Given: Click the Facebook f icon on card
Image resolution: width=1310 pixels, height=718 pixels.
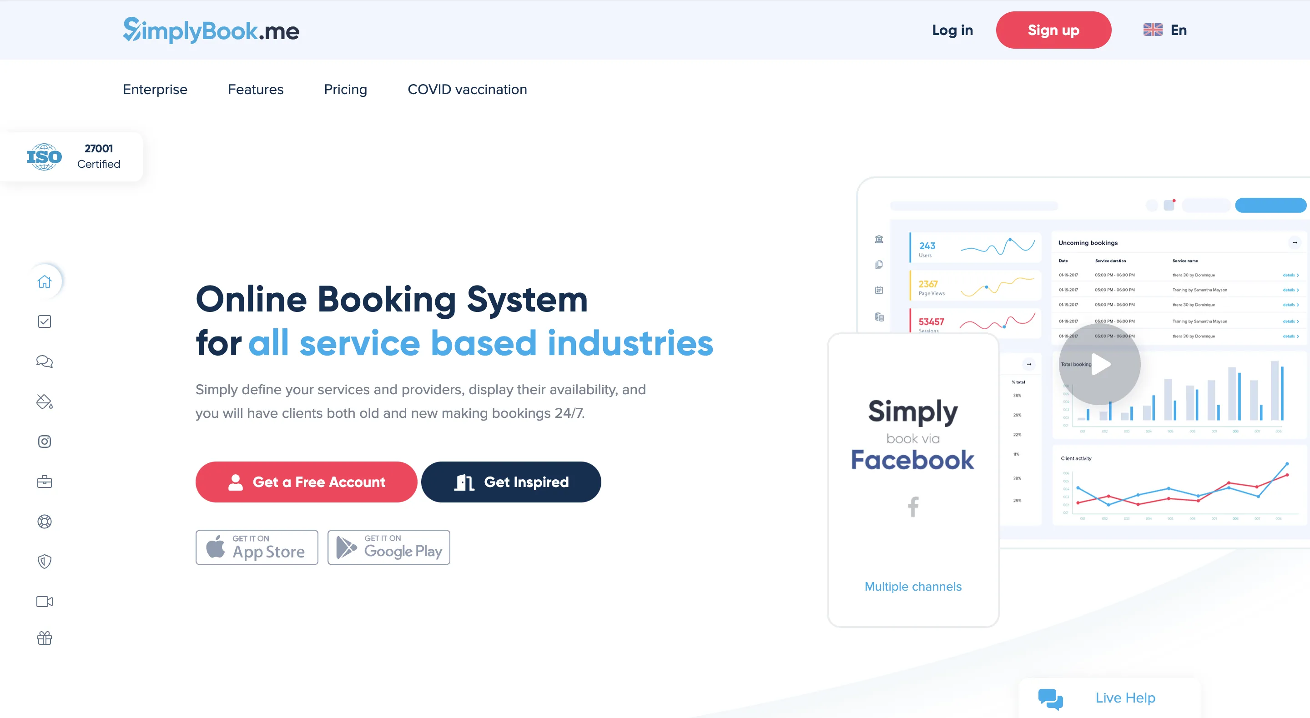Looking at the screenshot, I should [x=913, y=507].
